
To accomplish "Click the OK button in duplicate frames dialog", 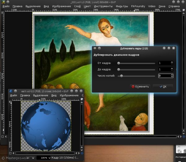I will coord(163,87).
